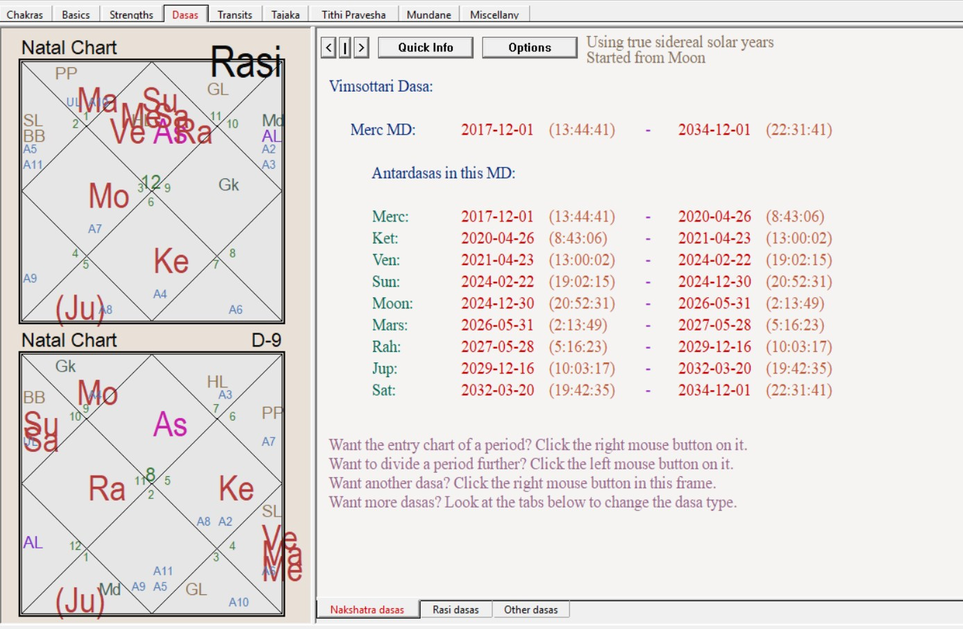Click the GL label in Rasi chart
This screenshot has height=629, width=963.
click(217, 89)
